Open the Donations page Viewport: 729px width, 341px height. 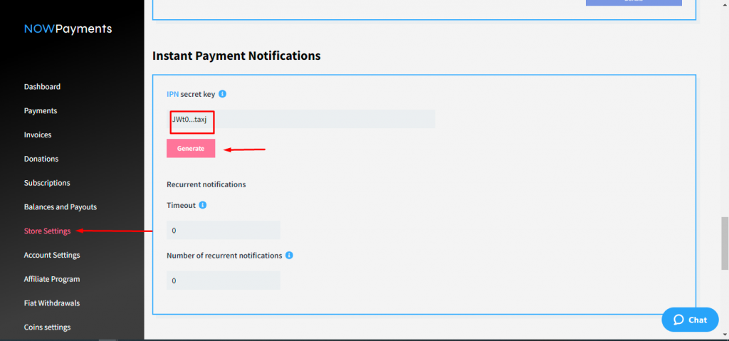click(41, 159)
